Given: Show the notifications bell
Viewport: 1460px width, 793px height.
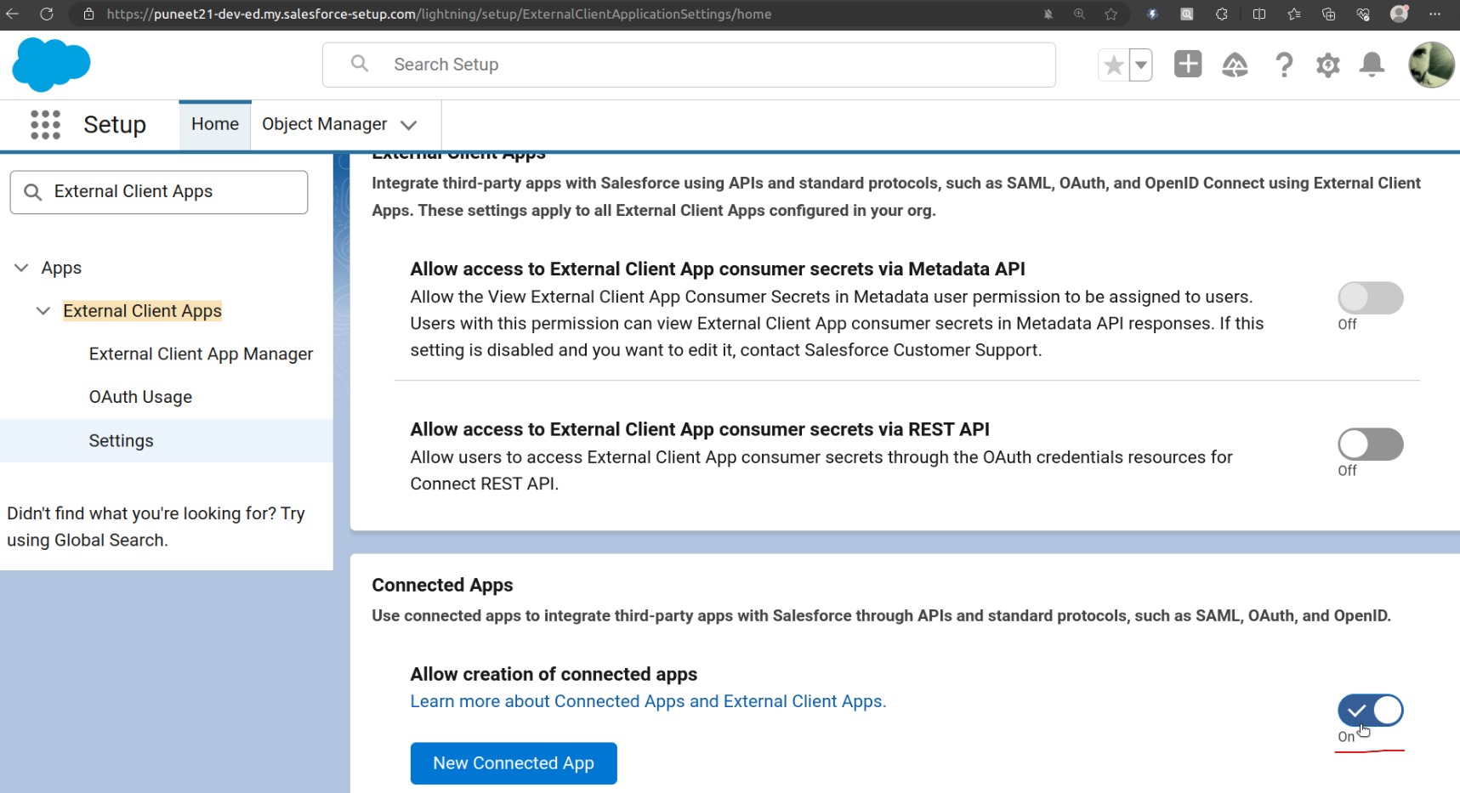Looking at the screenshot, I should pos(1372,65).
